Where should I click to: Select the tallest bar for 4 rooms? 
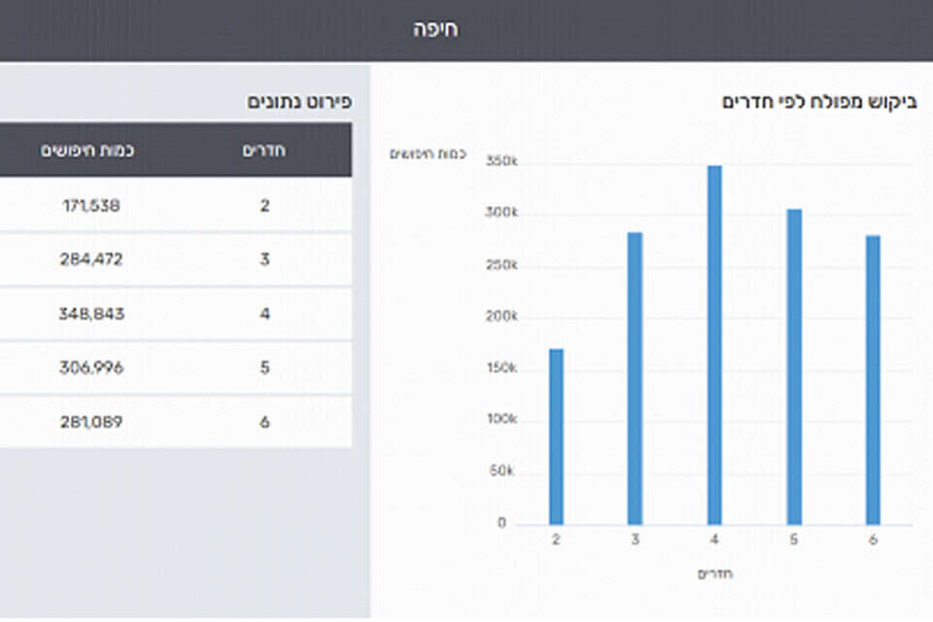pos(714,345)
